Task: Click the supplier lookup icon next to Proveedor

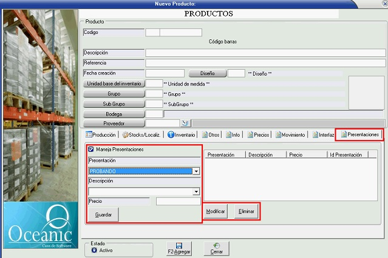Action: pos(186,123)
